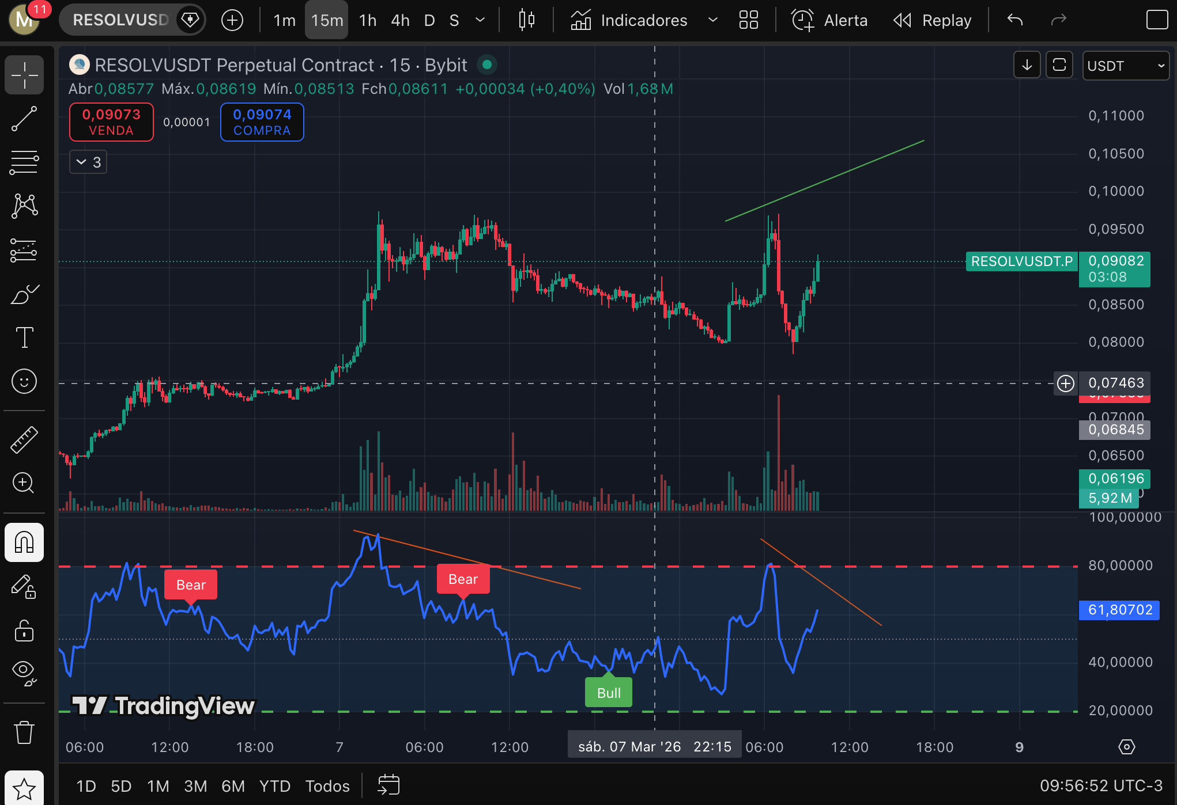Select the trend line drawing tool
Screen dimensions: 1177x805
tap(24, 119)
